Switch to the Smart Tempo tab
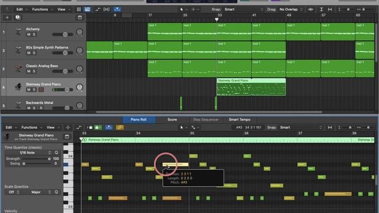This screenshot has height=213, width=379. pos(239,120)
